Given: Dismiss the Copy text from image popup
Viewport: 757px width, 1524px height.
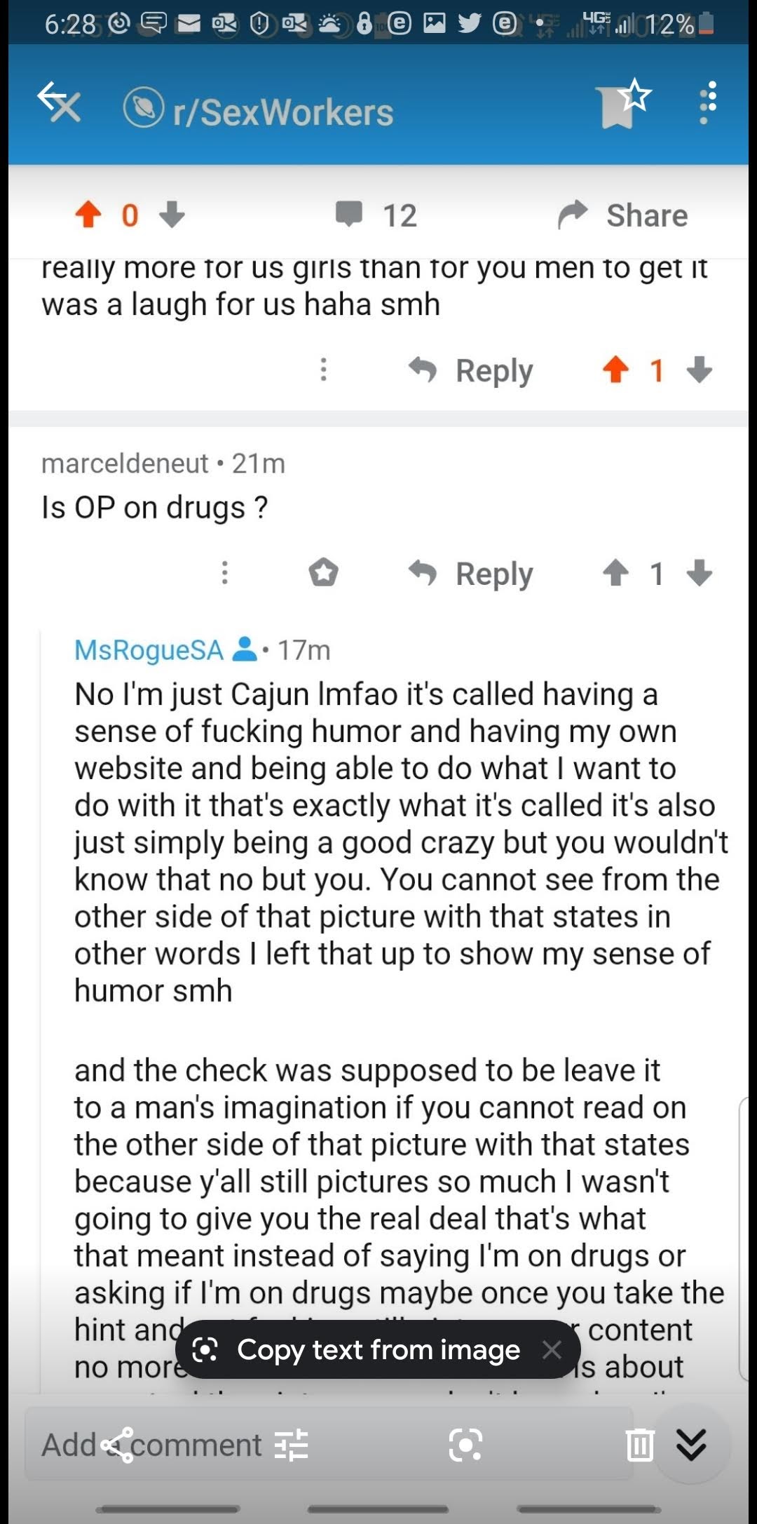Looking at the screenshot, I should pos(552,1349).
